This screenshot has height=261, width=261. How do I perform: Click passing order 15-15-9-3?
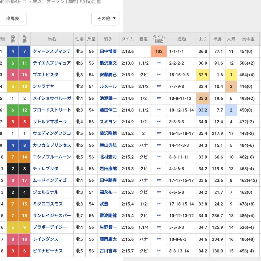click(x=179, y=75)
